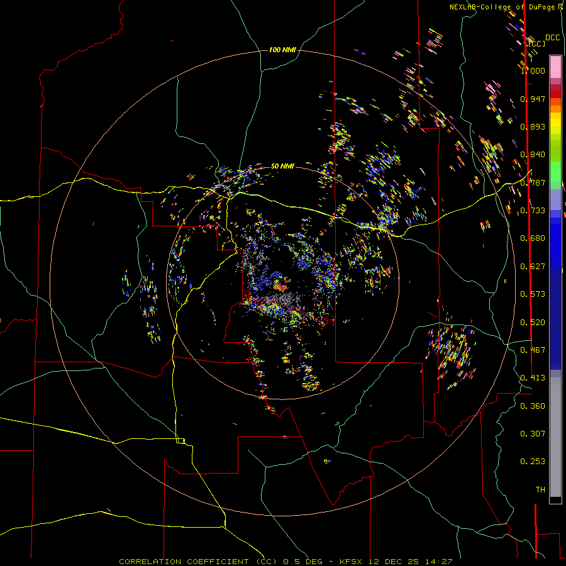Click the 0.947 legend value
566x566 pixels.
[533, 99]
